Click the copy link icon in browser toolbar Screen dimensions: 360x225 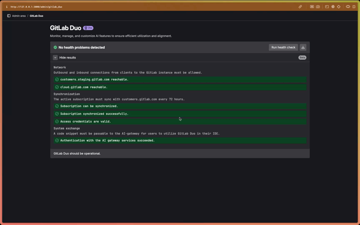pyautogui.click(x=300, y=7)
